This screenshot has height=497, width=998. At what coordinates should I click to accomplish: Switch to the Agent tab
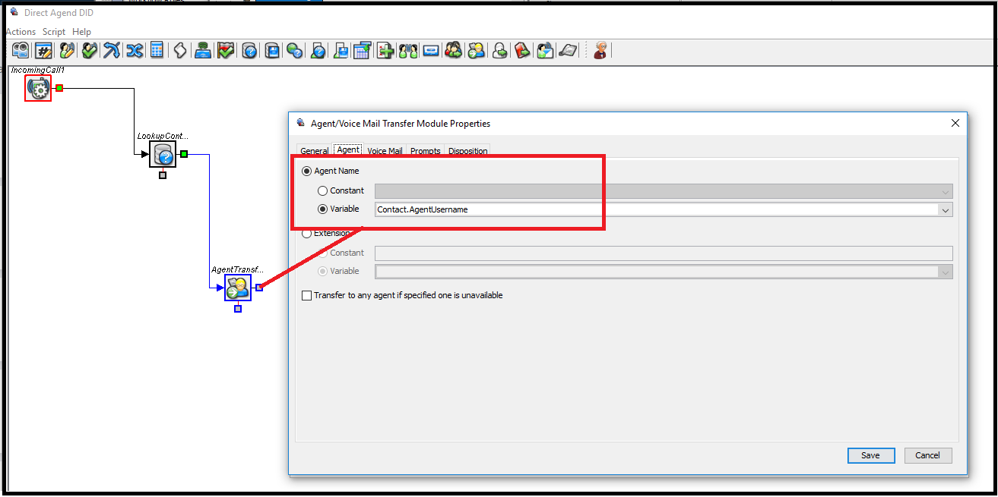pos(348,150)
